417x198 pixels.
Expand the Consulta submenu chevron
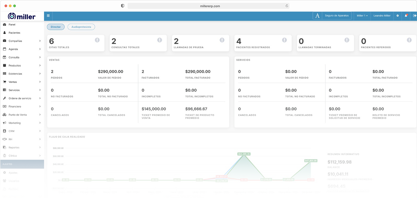pos(40,57)
